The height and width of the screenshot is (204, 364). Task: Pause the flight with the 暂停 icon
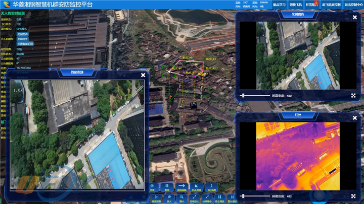pos(167,187)
